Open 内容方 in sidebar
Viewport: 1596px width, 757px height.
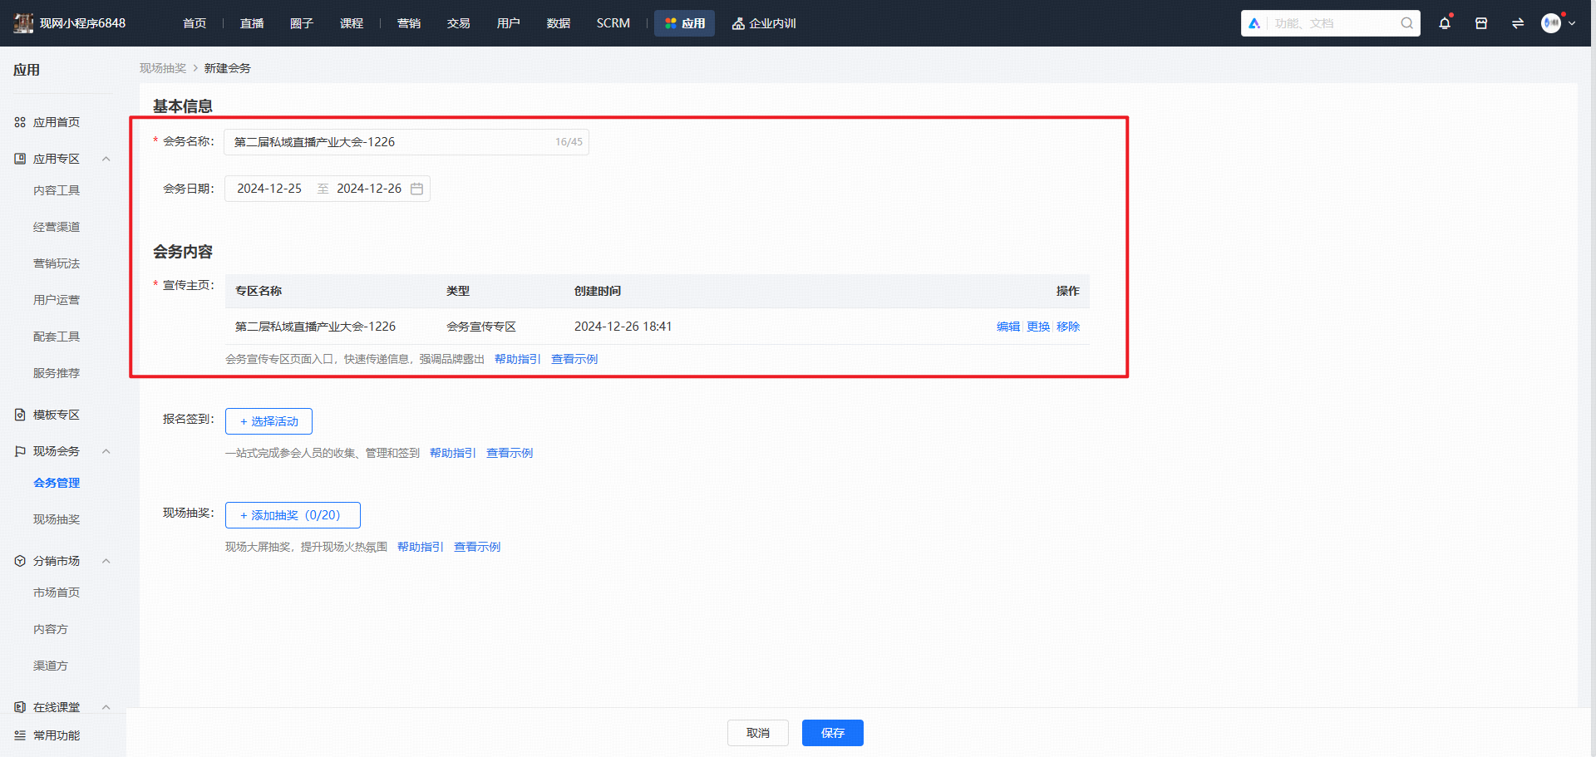(x=51, y=629)
